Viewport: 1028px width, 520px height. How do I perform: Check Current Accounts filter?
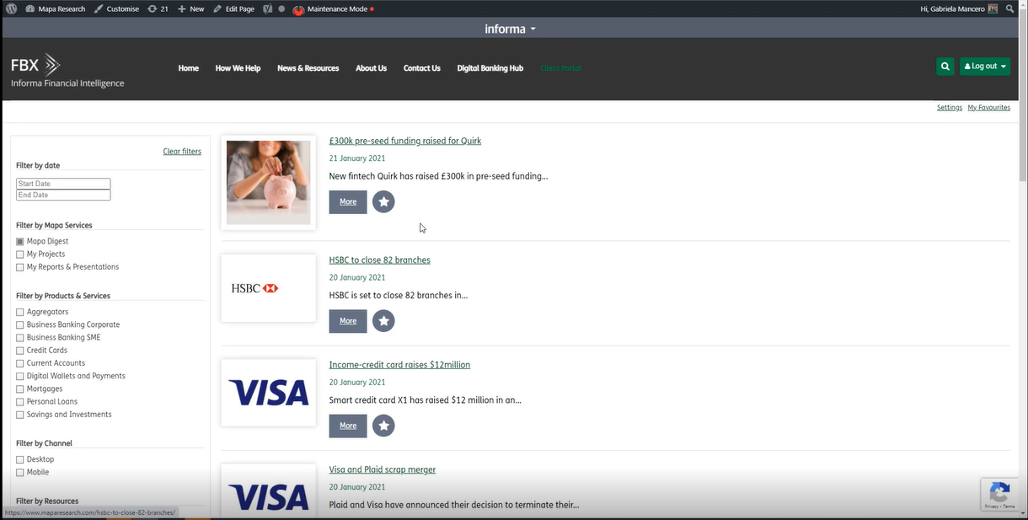(20, 363)
